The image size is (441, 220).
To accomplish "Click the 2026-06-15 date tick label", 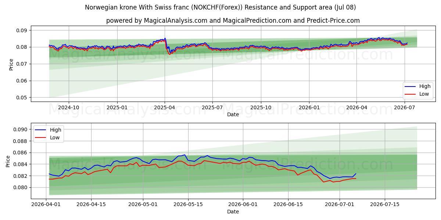I will 288,205.
